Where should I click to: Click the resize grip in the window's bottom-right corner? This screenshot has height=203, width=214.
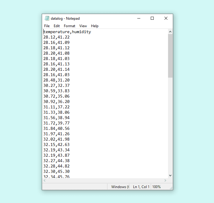point(171,188)
